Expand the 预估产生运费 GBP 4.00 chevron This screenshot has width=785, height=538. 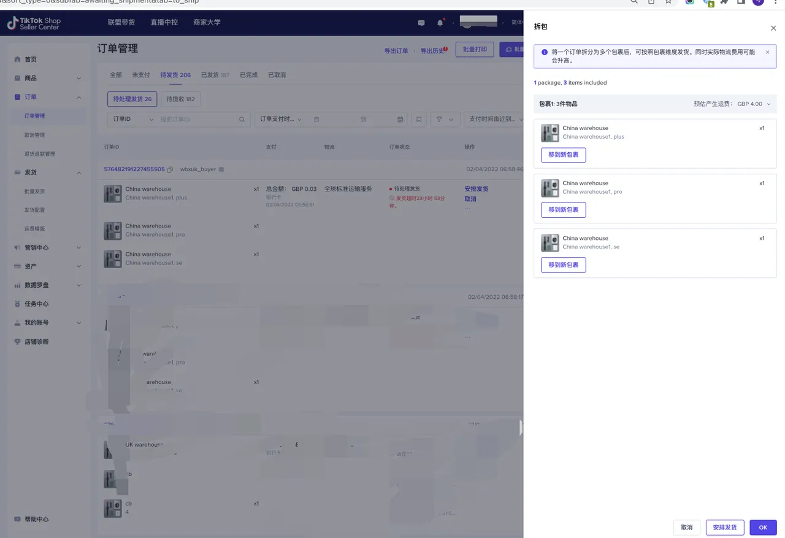coord(768,104)
